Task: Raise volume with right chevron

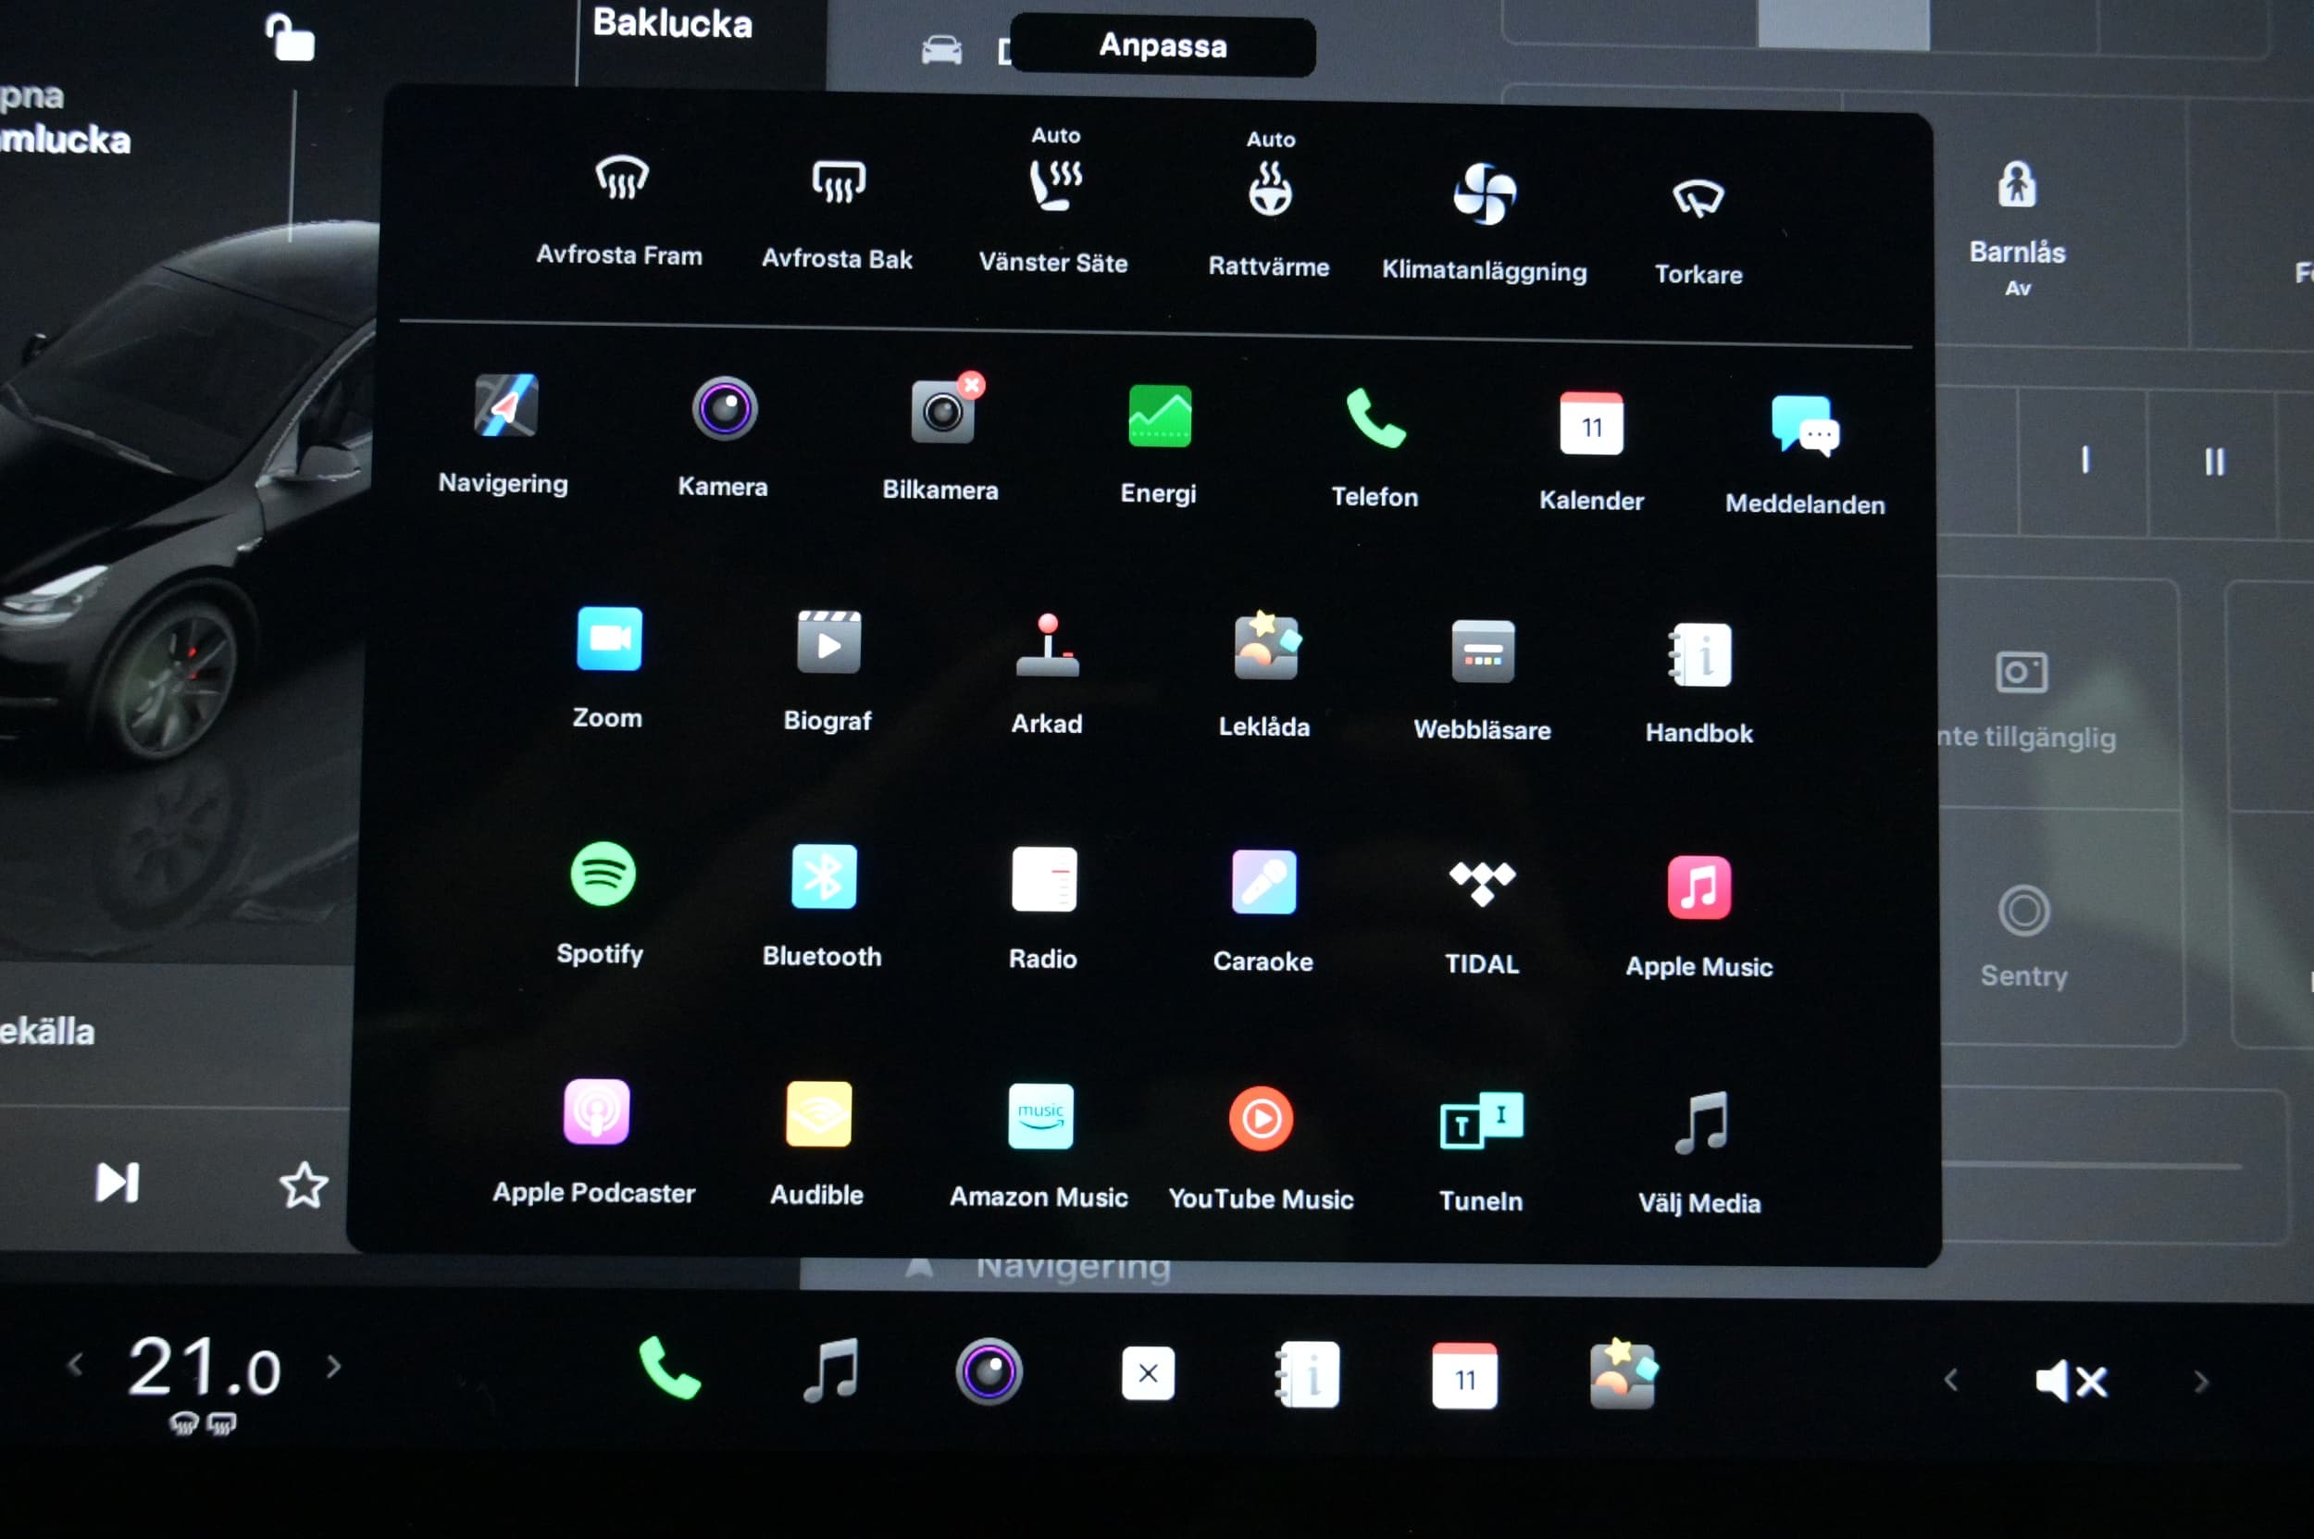Action: pos(2201,1382)
